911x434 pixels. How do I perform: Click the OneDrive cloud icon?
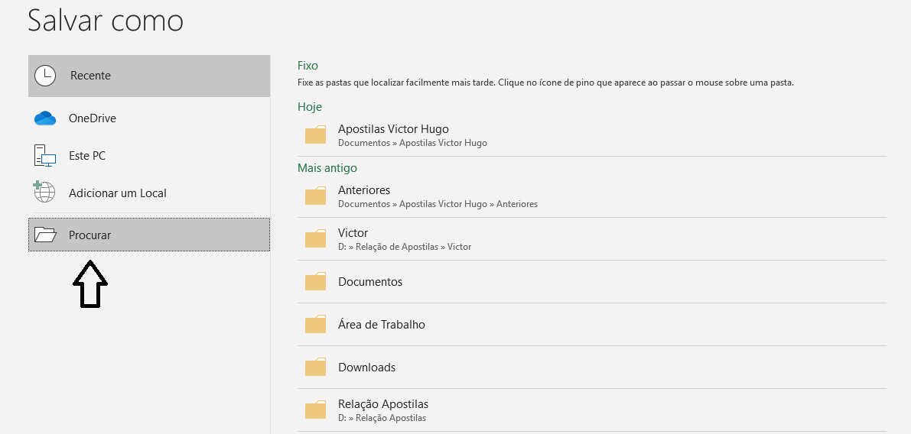pyautogui.click(x=45, y=118)
